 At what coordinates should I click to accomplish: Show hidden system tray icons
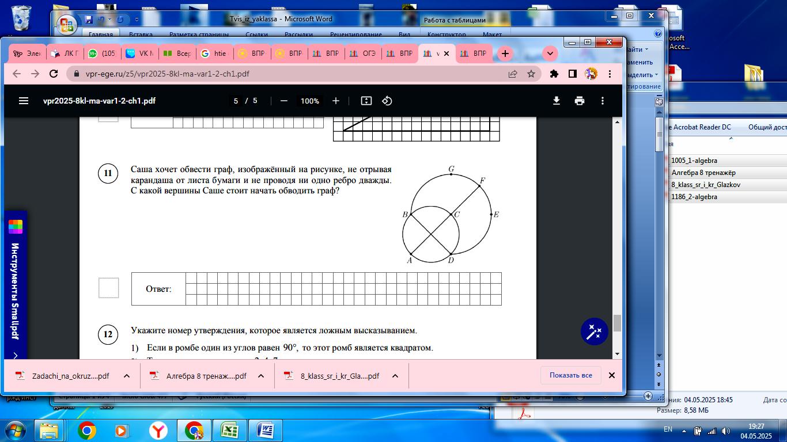(x=684, y=430)
